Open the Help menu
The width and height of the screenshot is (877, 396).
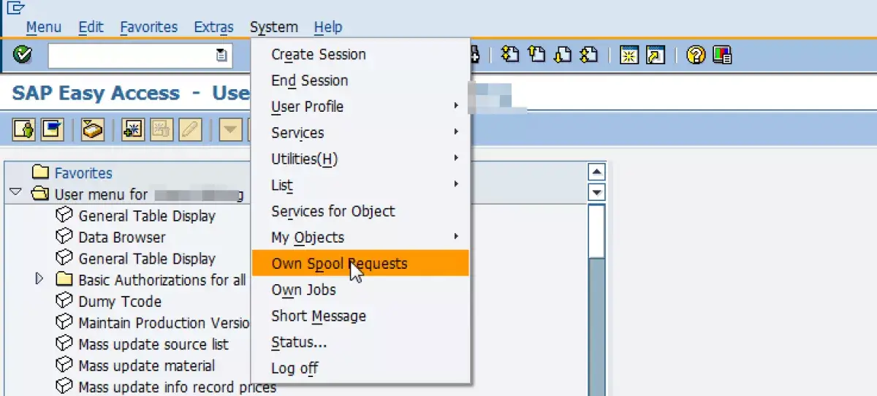327,27
